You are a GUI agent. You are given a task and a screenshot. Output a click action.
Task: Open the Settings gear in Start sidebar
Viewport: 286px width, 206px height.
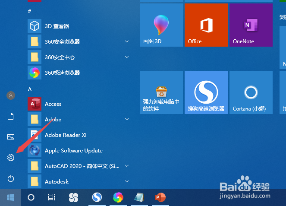click(11, 158)
